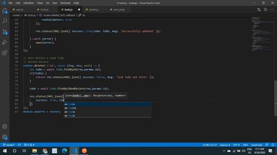Image resolution: width=277 pixels, height=155 pixels.
Task: Open the Run and Debug view
Action: point(5,42)
